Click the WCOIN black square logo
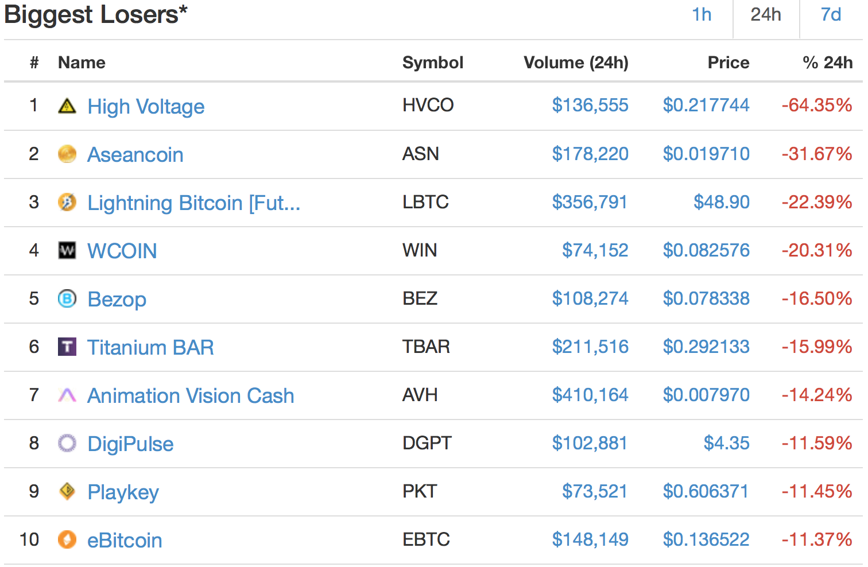This screenshot has height=567, width=868. (67, 250)
